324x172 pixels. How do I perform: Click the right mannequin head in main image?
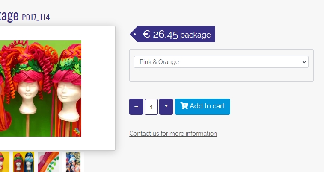click(68, 94)
